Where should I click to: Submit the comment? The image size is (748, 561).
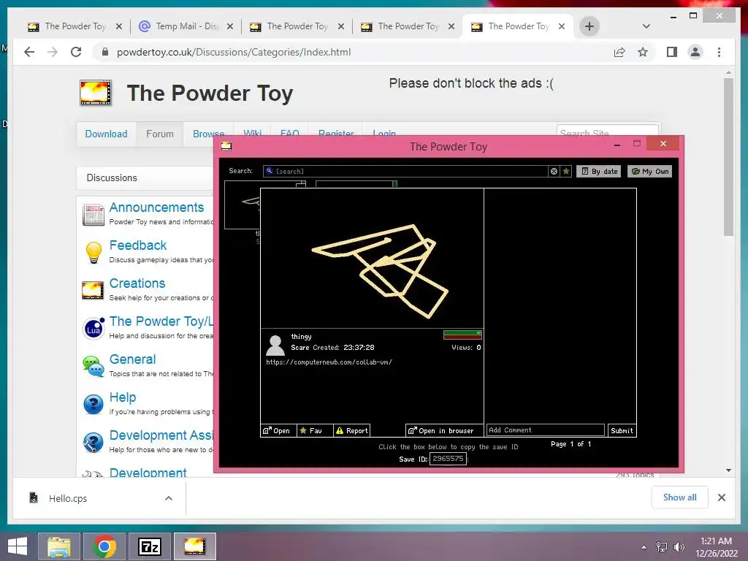622,430
